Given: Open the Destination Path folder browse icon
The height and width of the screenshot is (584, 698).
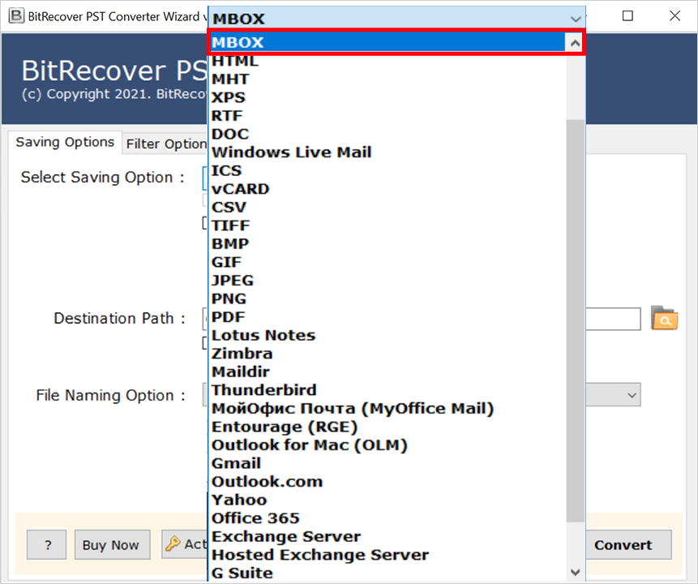Looking at the screenshot, I should (665, 319).
